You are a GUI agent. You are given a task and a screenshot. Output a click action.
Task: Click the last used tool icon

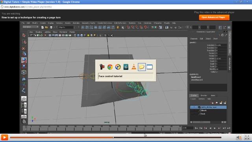(24, 90)
